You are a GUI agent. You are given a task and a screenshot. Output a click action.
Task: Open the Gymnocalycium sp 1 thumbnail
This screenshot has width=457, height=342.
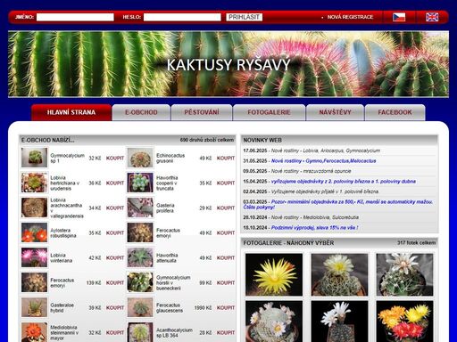tap(34, 158)
